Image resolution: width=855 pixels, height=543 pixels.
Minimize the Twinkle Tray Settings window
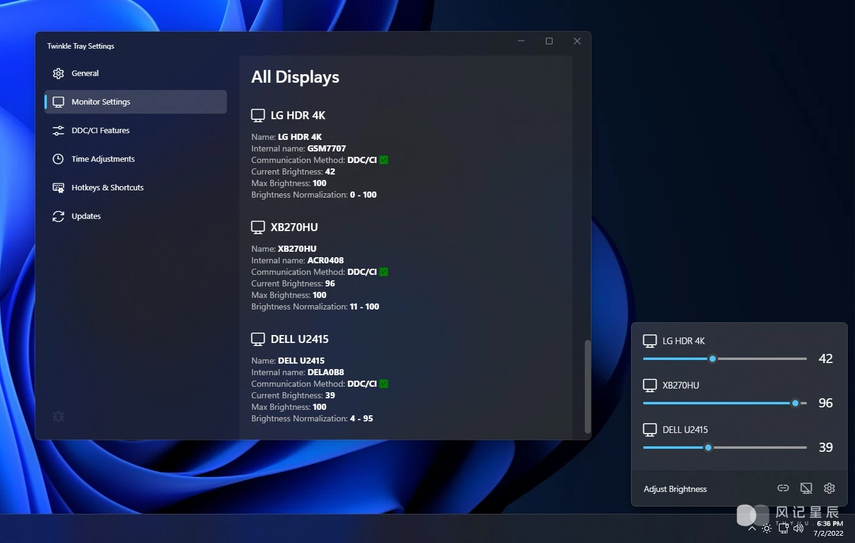pyautogui.click(x=522, y=41)
